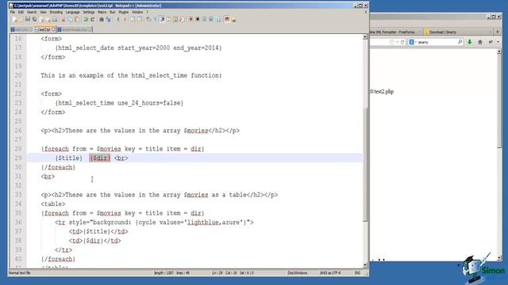Screen dimensions: 508x285
Task: Print the document using the toolbar icon
Action: [55, 19]
